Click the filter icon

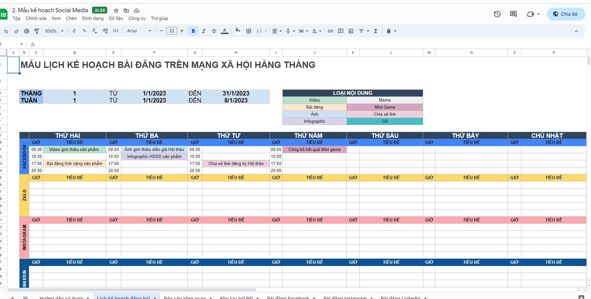point(361,31)
